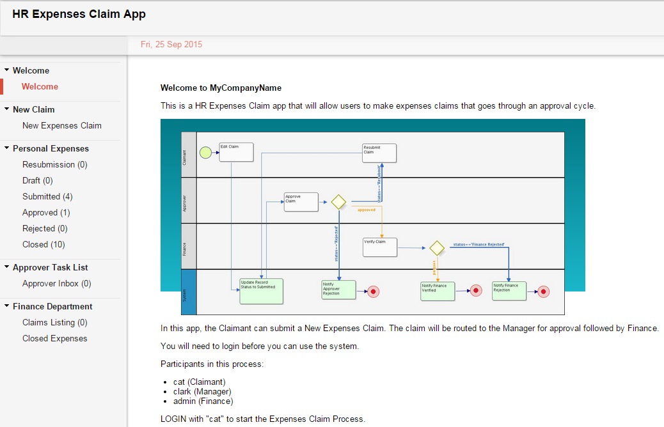The height and width of the screenshot is (427, 664).
Task: View Rejected (0) expenses
Action: (45, 228)
